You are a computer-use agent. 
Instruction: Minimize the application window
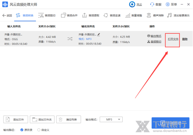pyautogui.click(x=182, y=5)
